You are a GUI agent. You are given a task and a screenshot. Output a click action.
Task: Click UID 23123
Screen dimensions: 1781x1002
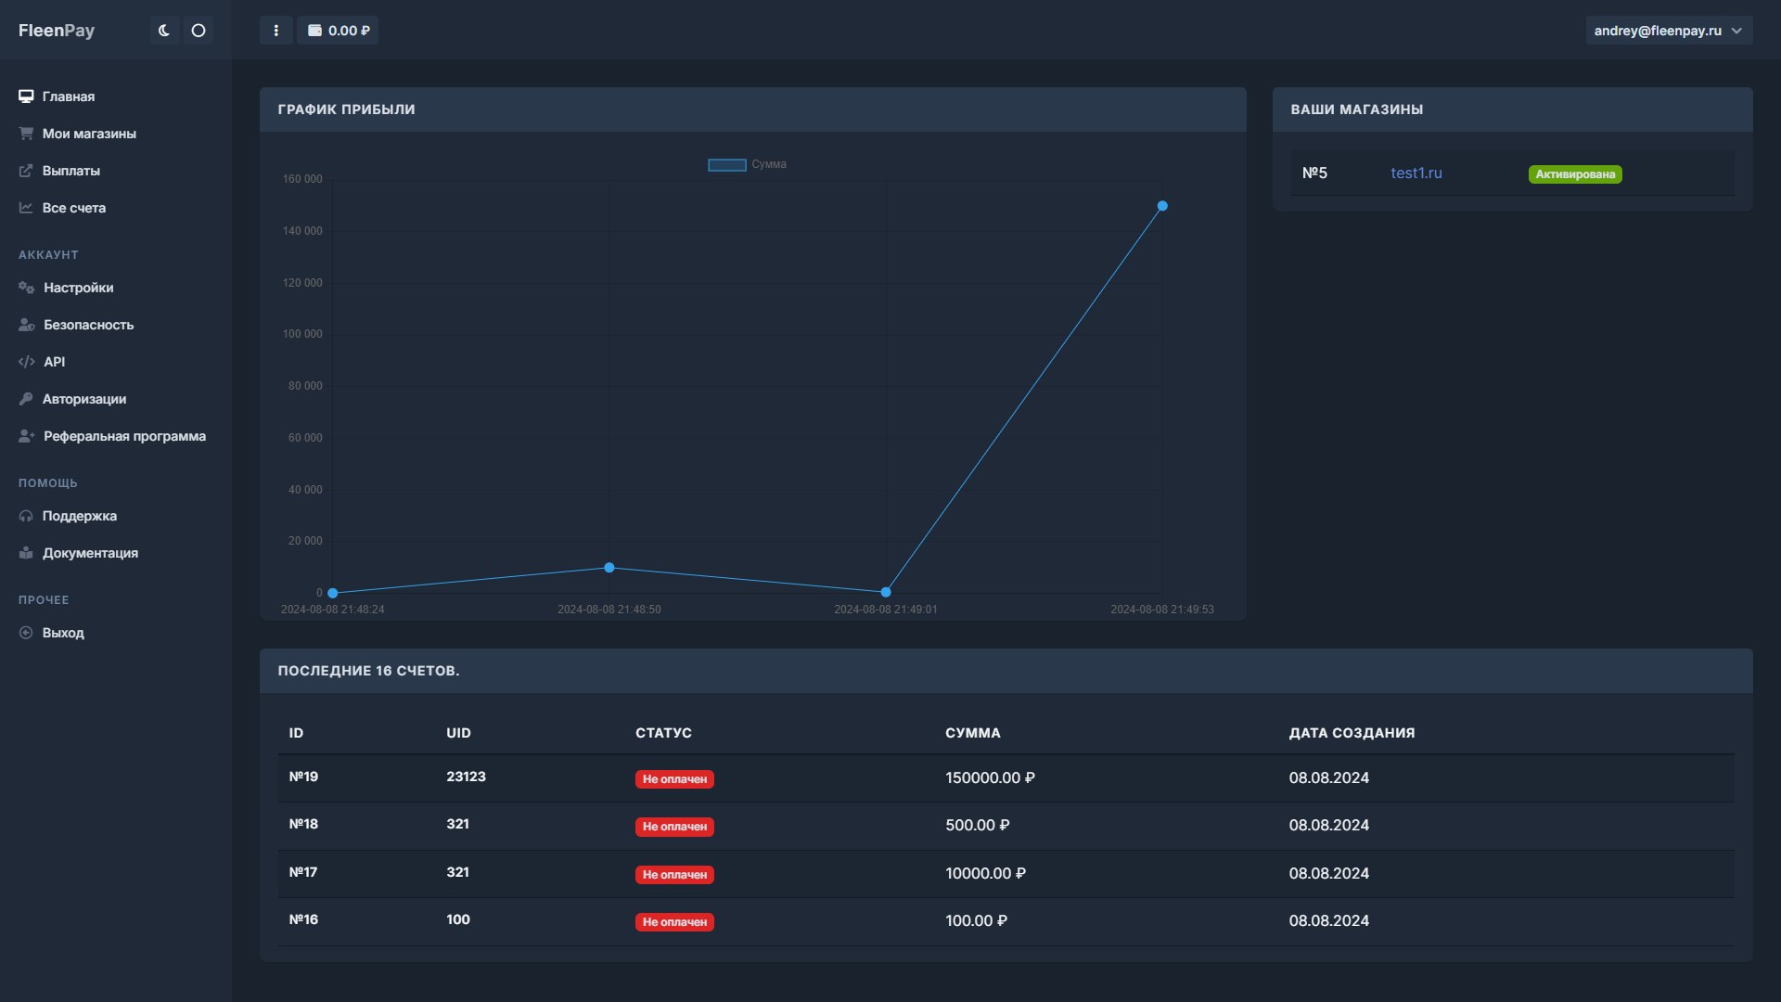tap(466, 777)
